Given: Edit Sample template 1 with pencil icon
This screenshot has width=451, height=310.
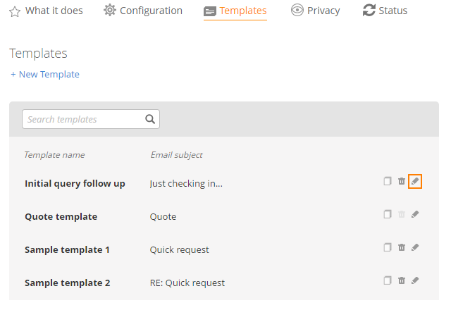Looking at the screenshot, I should 415,247.
